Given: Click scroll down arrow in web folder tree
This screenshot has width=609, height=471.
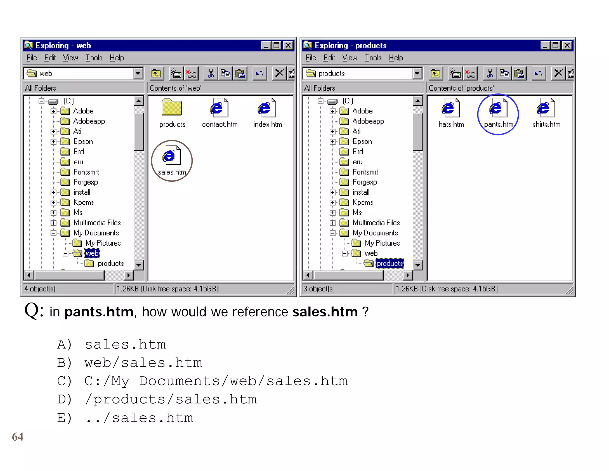Looking at the screenshot, I should pos(139,265).
